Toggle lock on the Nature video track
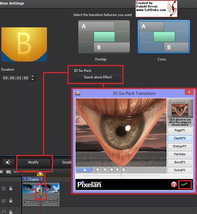This screenshot has height=214, width=197. [11, 188]
